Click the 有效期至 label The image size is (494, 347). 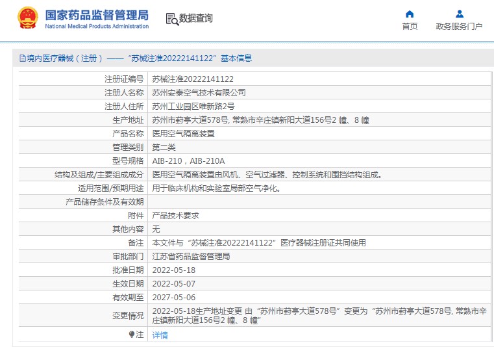coord(129,297)
